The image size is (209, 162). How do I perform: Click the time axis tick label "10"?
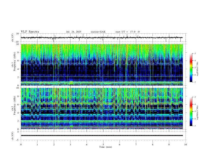pyautogui.click(x=186, y=145)
